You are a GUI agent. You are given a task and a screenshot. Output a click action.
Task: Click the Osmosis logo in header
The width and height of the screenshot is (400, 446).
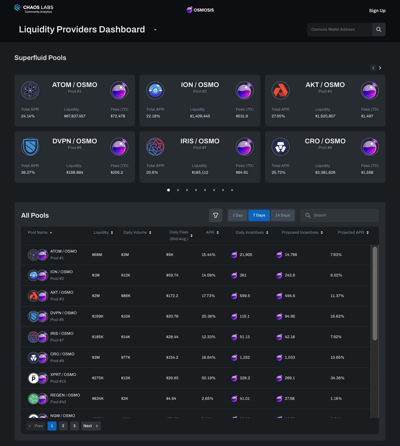click(200, 10)
